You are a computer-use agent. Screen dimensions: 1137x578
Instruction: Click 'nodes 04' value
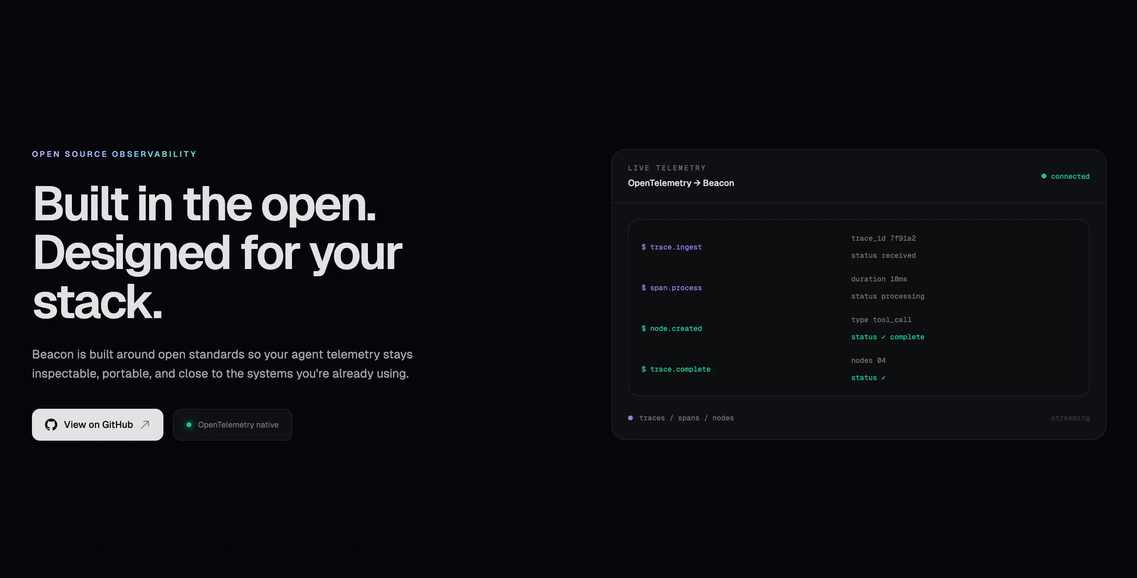coord(868,360)
